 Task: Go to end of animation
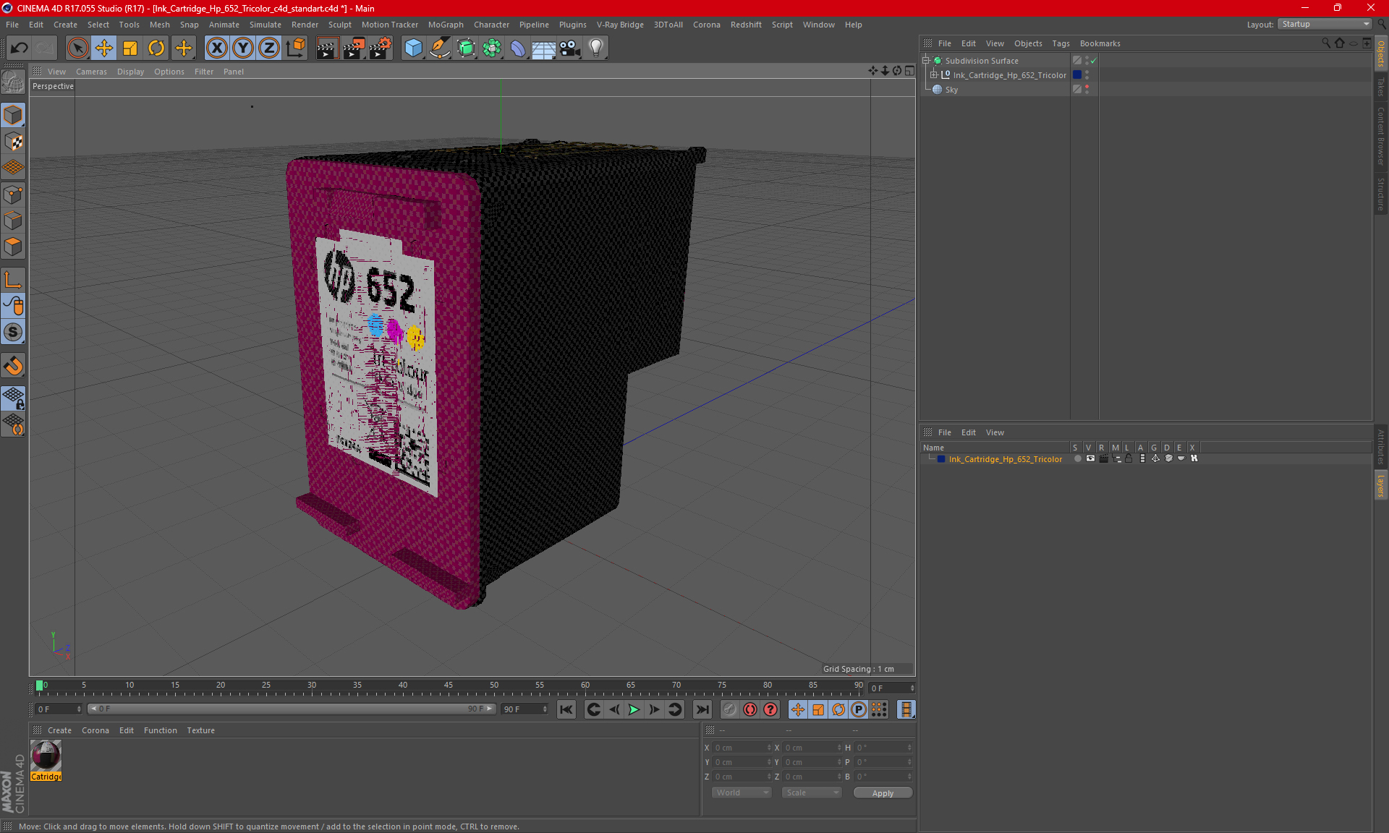702,709
